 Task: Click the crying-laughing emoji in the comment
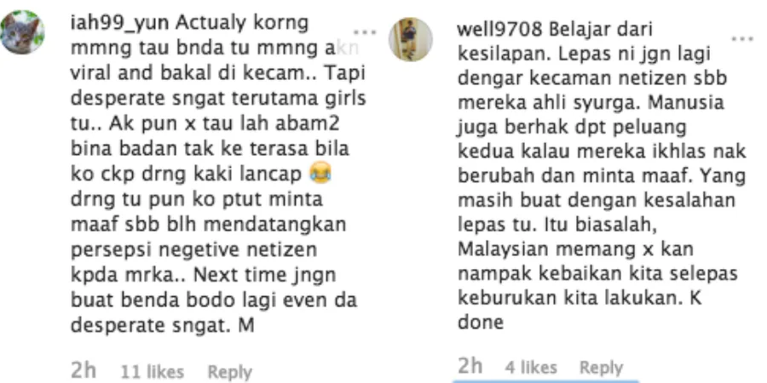click(320, 174)
